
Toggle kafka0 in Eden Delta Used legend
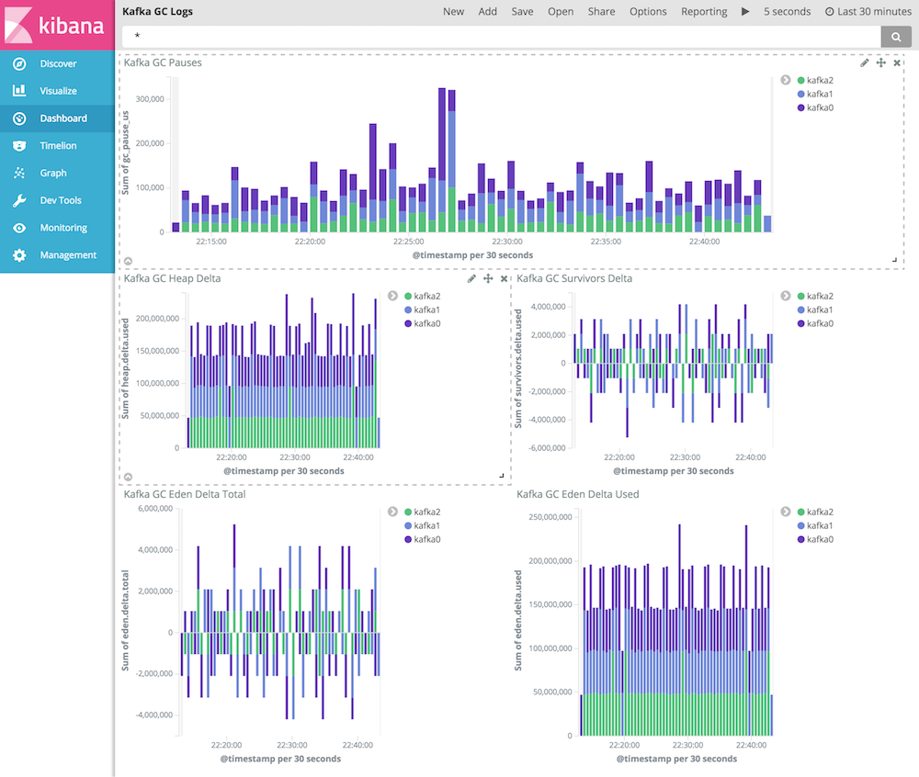814,540
